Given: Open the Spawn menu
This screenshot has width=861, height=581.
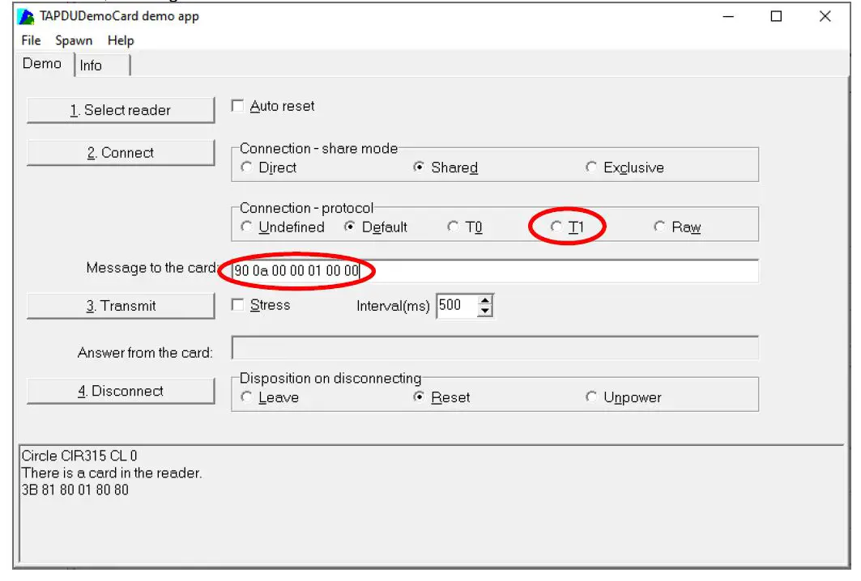Looking at the screenshot, I should point(74,40).
